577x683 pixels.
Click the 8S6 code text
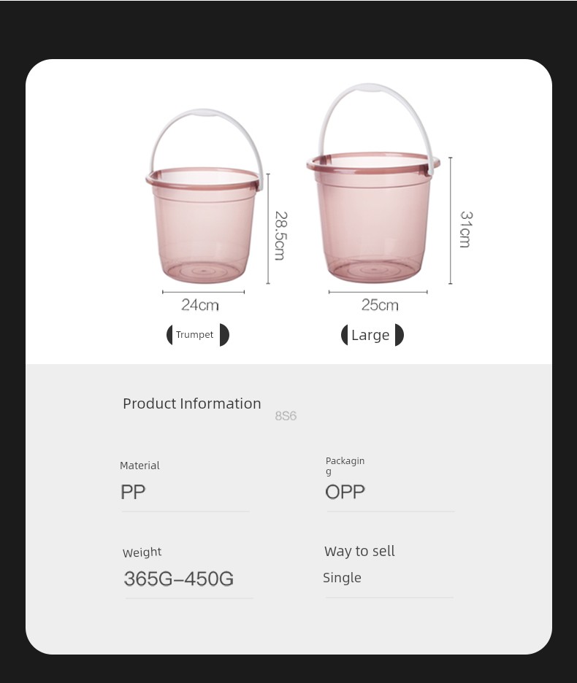286,416
